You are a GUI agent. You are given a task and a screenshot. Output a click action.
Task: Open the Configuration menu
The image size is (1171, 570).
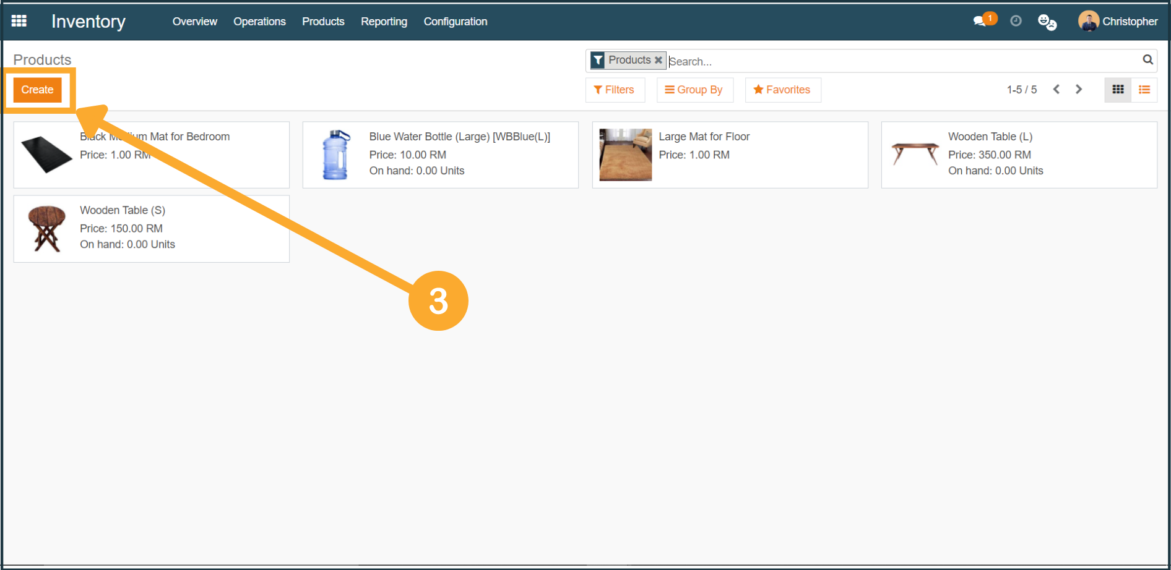455,22
